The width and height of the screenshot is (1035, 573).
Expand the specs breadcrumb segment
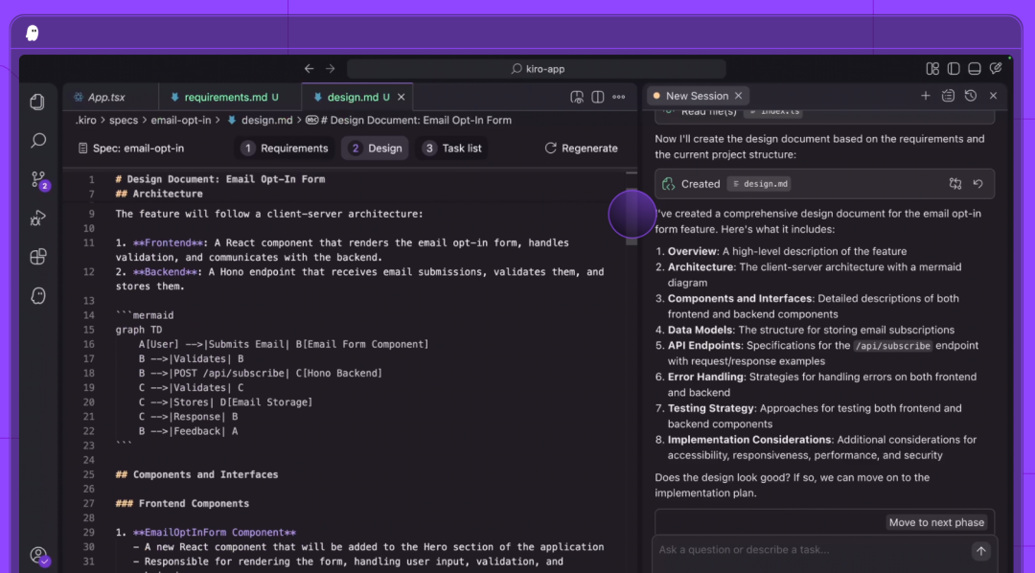pos(124,120)
